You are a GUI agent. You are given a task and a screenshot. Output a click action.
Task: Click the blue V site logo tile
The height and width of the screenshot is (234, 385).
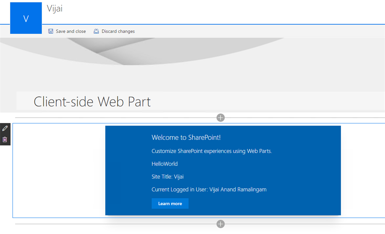pos(26,18)
